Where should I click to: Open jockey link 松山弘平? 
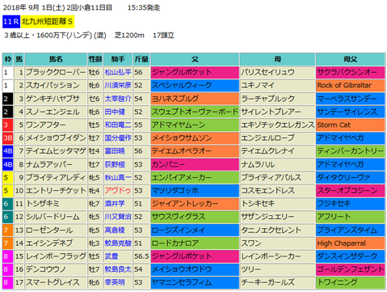point(118,72)
